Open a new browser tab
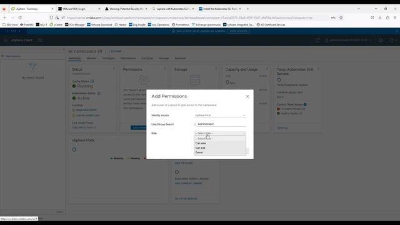This screenshot has height=225, width=400. (247, 9)
